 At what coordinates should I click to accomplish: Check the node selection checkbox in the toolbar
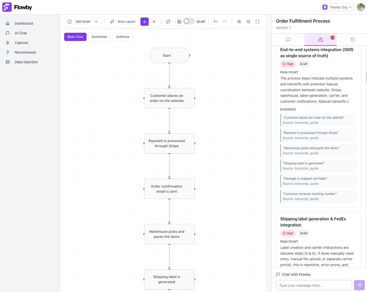pyautogui.click(x=69, y=22)
